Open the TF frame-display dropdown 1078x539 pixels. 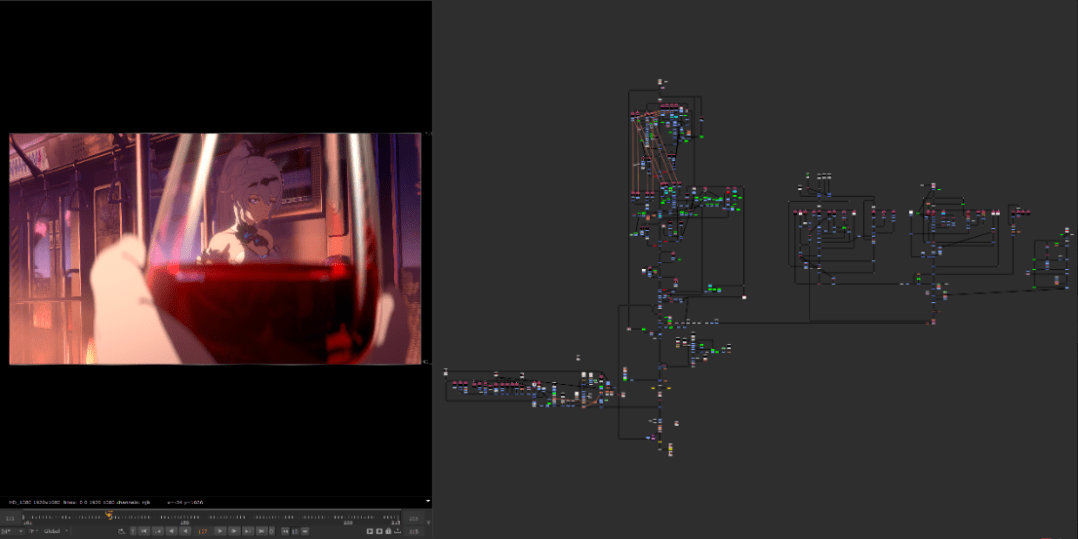[x=33, y=531]
